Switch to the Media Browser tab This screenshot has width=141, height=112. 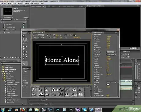pyautogui.click(x=6, y=61)
